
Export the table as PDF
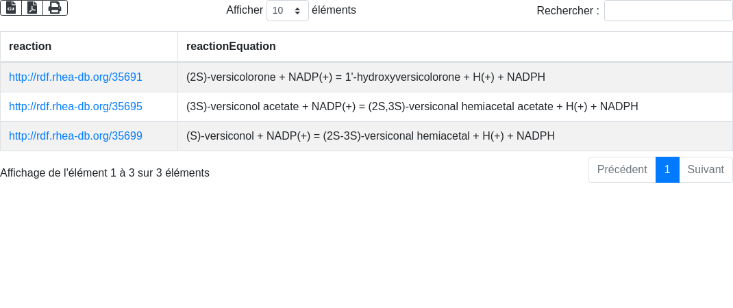pyautogui.click(x=32, y=8)
